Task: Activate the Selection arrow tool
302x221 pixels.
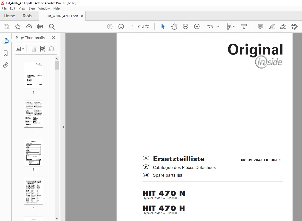Action: tap(163, 27)
